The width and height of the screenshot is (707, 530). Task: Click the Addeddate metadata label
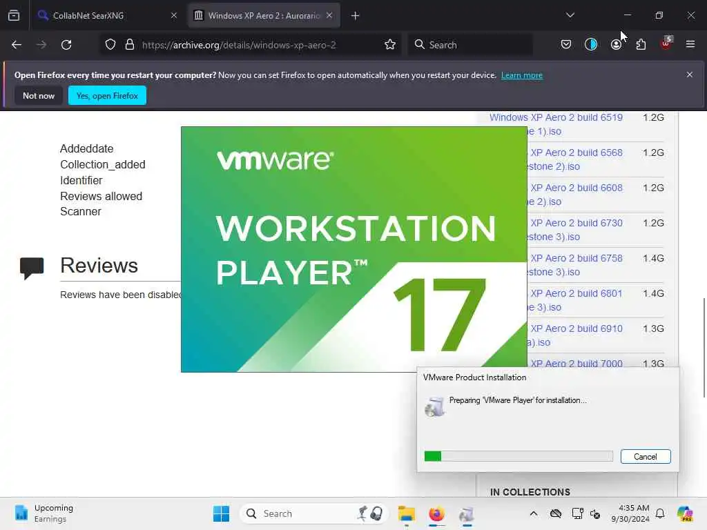(x=86, y=149)
